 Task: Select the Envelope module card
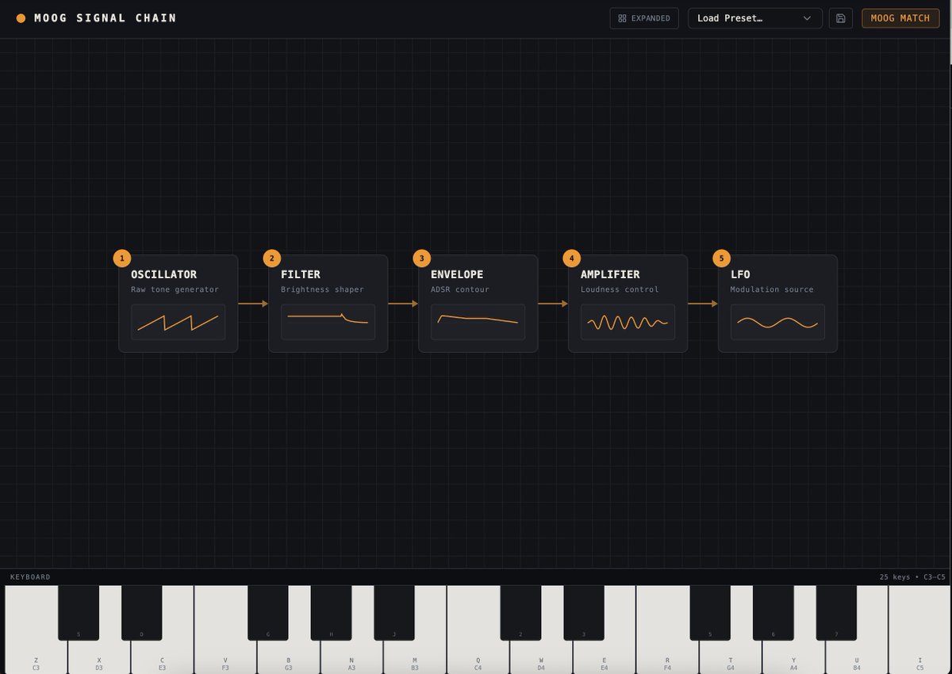pyautogui.click(x=478, y=304)
